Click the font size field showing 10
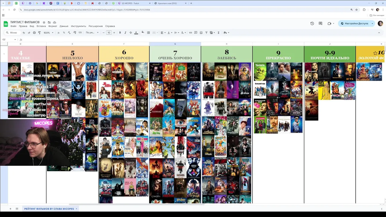The height and width of the screenshot is (217, 386). (x=109, y=33)
